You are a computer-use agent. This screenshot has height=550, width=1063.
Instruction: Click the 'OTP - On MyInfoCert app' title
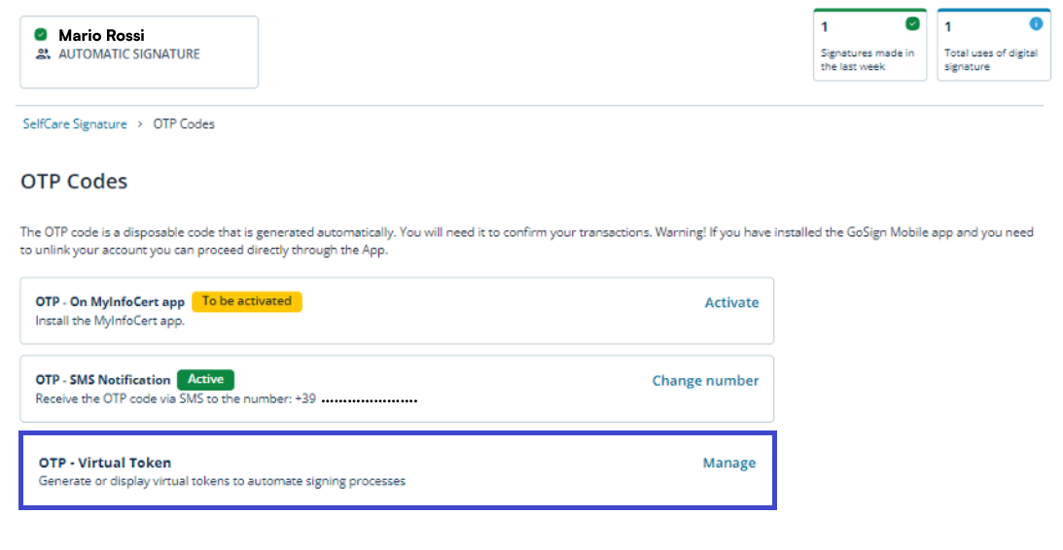click(110, 302)
